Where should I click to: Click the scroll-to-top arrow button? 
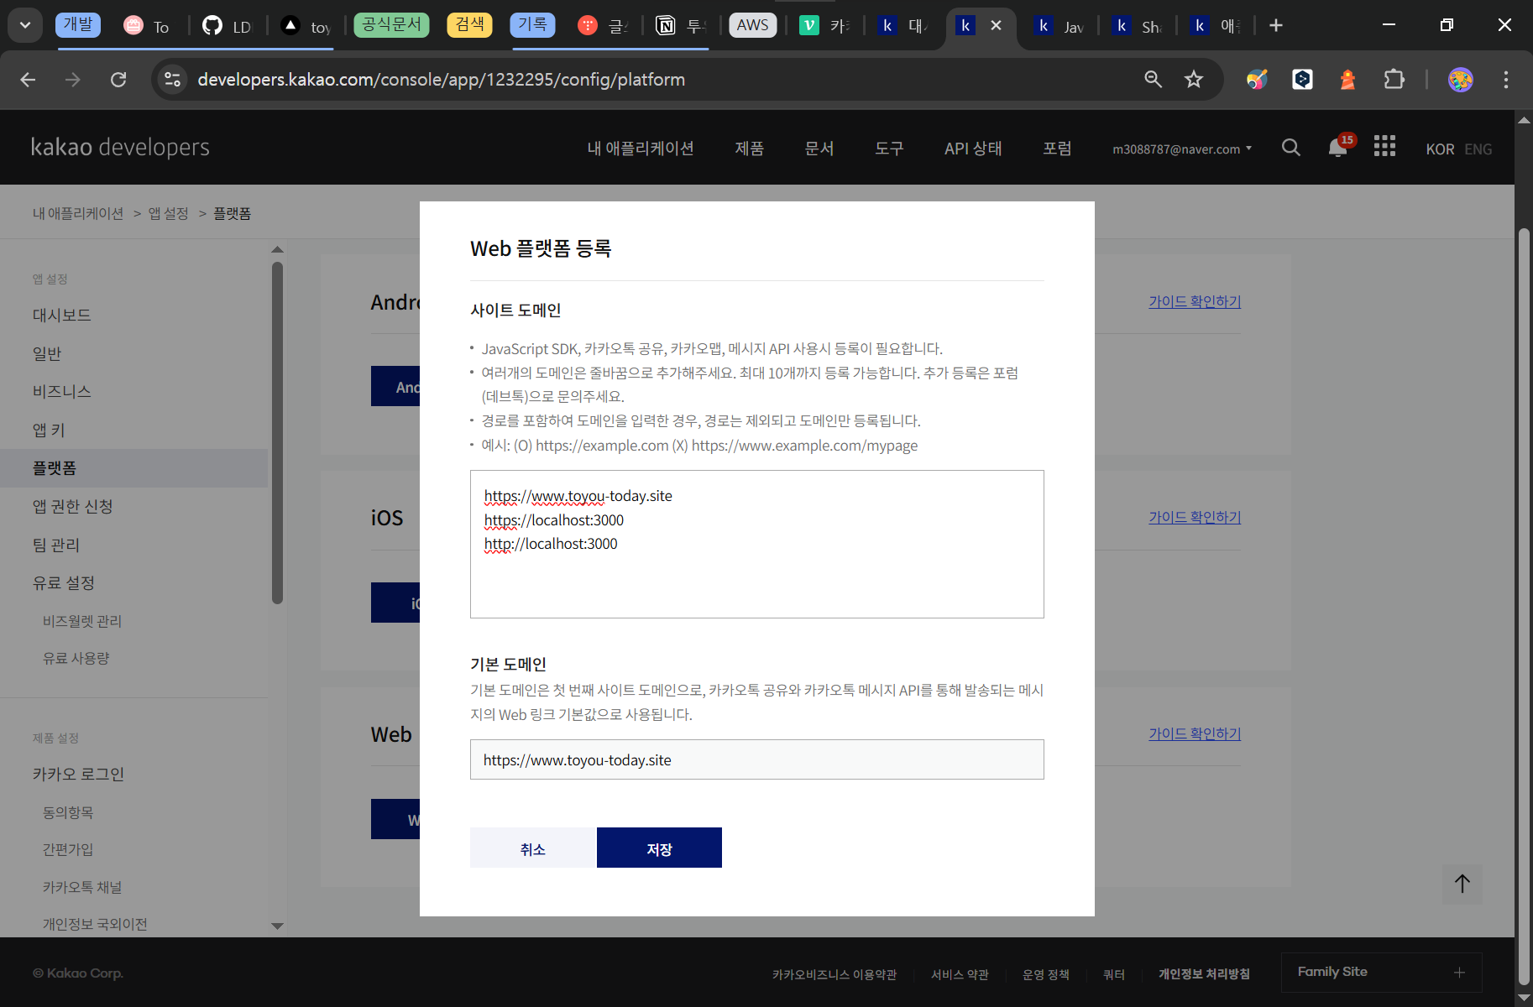click(1462, 884)
